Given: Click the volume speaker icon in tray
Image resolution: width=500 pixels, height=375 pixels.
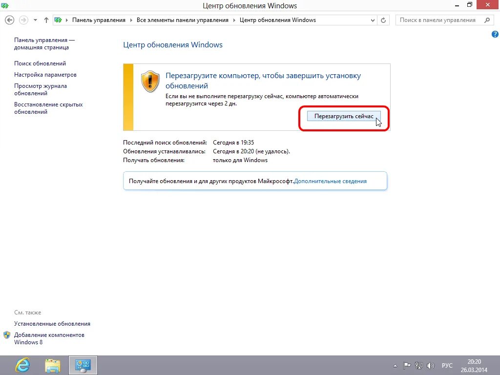Looking at the screenshot, I should [x=431, y=366].
